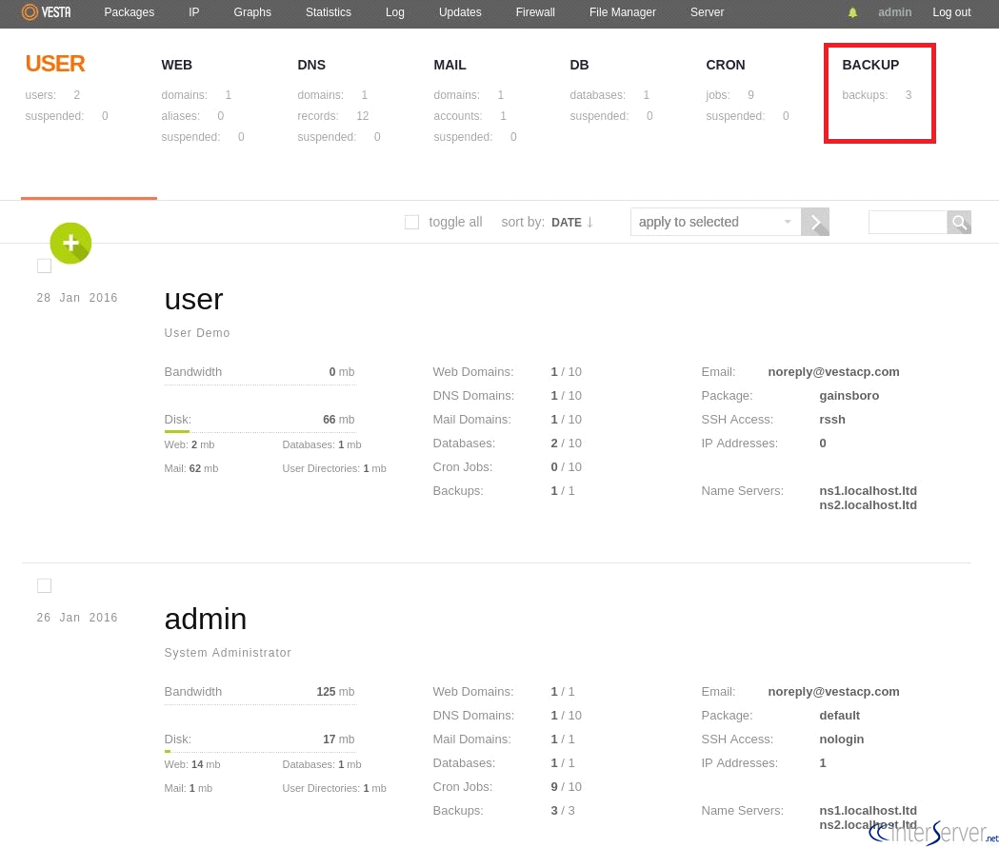Switch to the BACKUP tab
999x848 pixels.
click(x=870, y=65)
